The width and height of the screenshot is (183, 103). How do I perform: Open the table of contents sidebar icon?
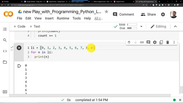(x=5, y=29)
